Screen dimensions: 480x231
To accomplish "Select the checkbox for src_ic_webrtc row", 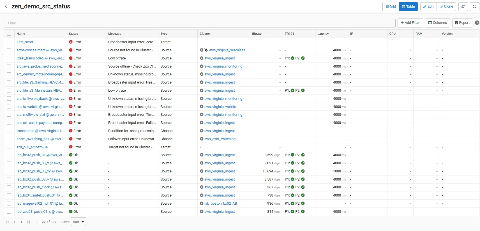I will coord(9,107).
